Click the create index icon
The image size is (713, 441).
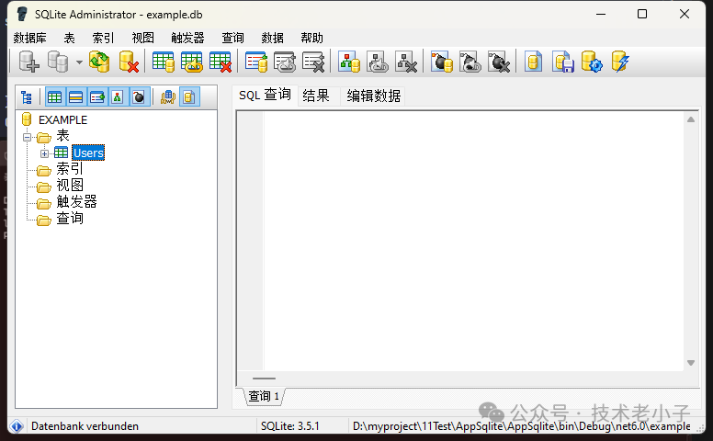click(x=256, y=62)
